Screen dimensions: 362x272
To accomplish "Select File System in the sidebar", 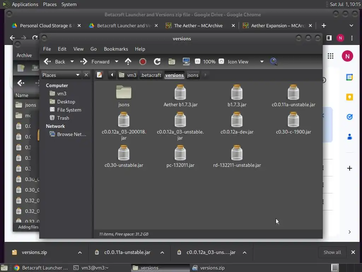I will tap(65, 110).
